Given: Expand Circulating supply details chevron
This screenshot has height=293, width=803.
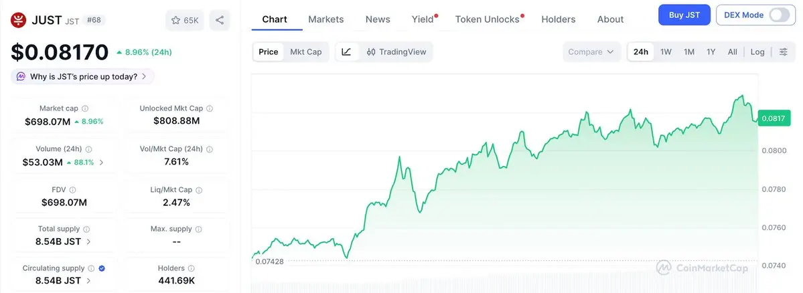Looking at the screenshot, I should (x=89, y=281).
